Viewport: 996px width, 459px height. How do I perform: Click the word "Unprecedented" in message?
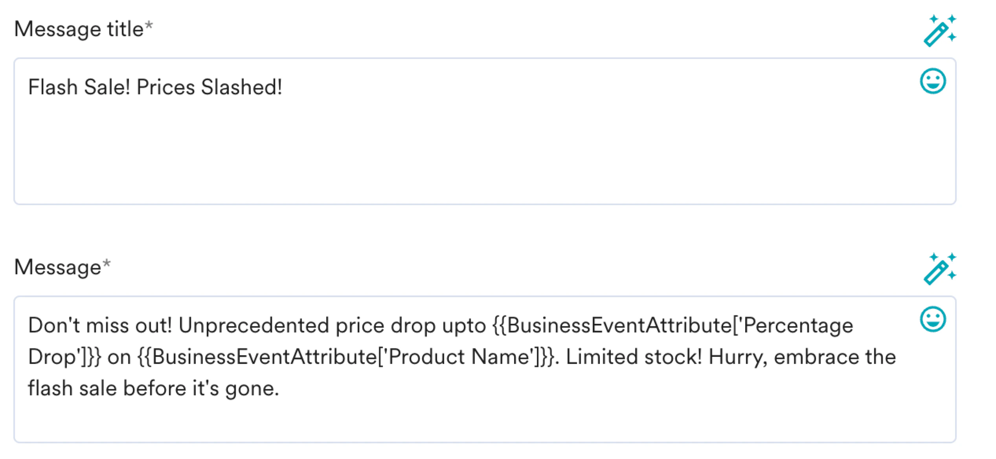pos(254,325)
